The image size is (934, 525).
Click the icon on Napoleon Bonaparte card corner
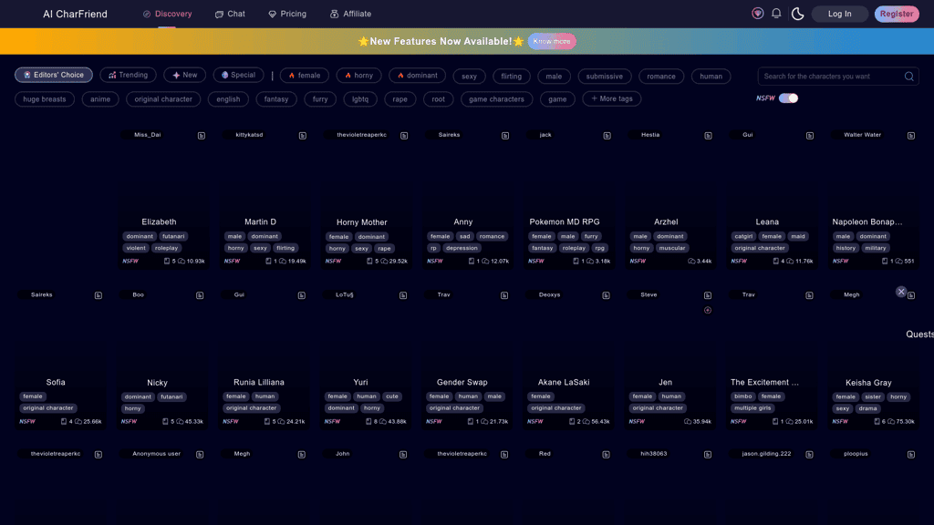[910, 136]
